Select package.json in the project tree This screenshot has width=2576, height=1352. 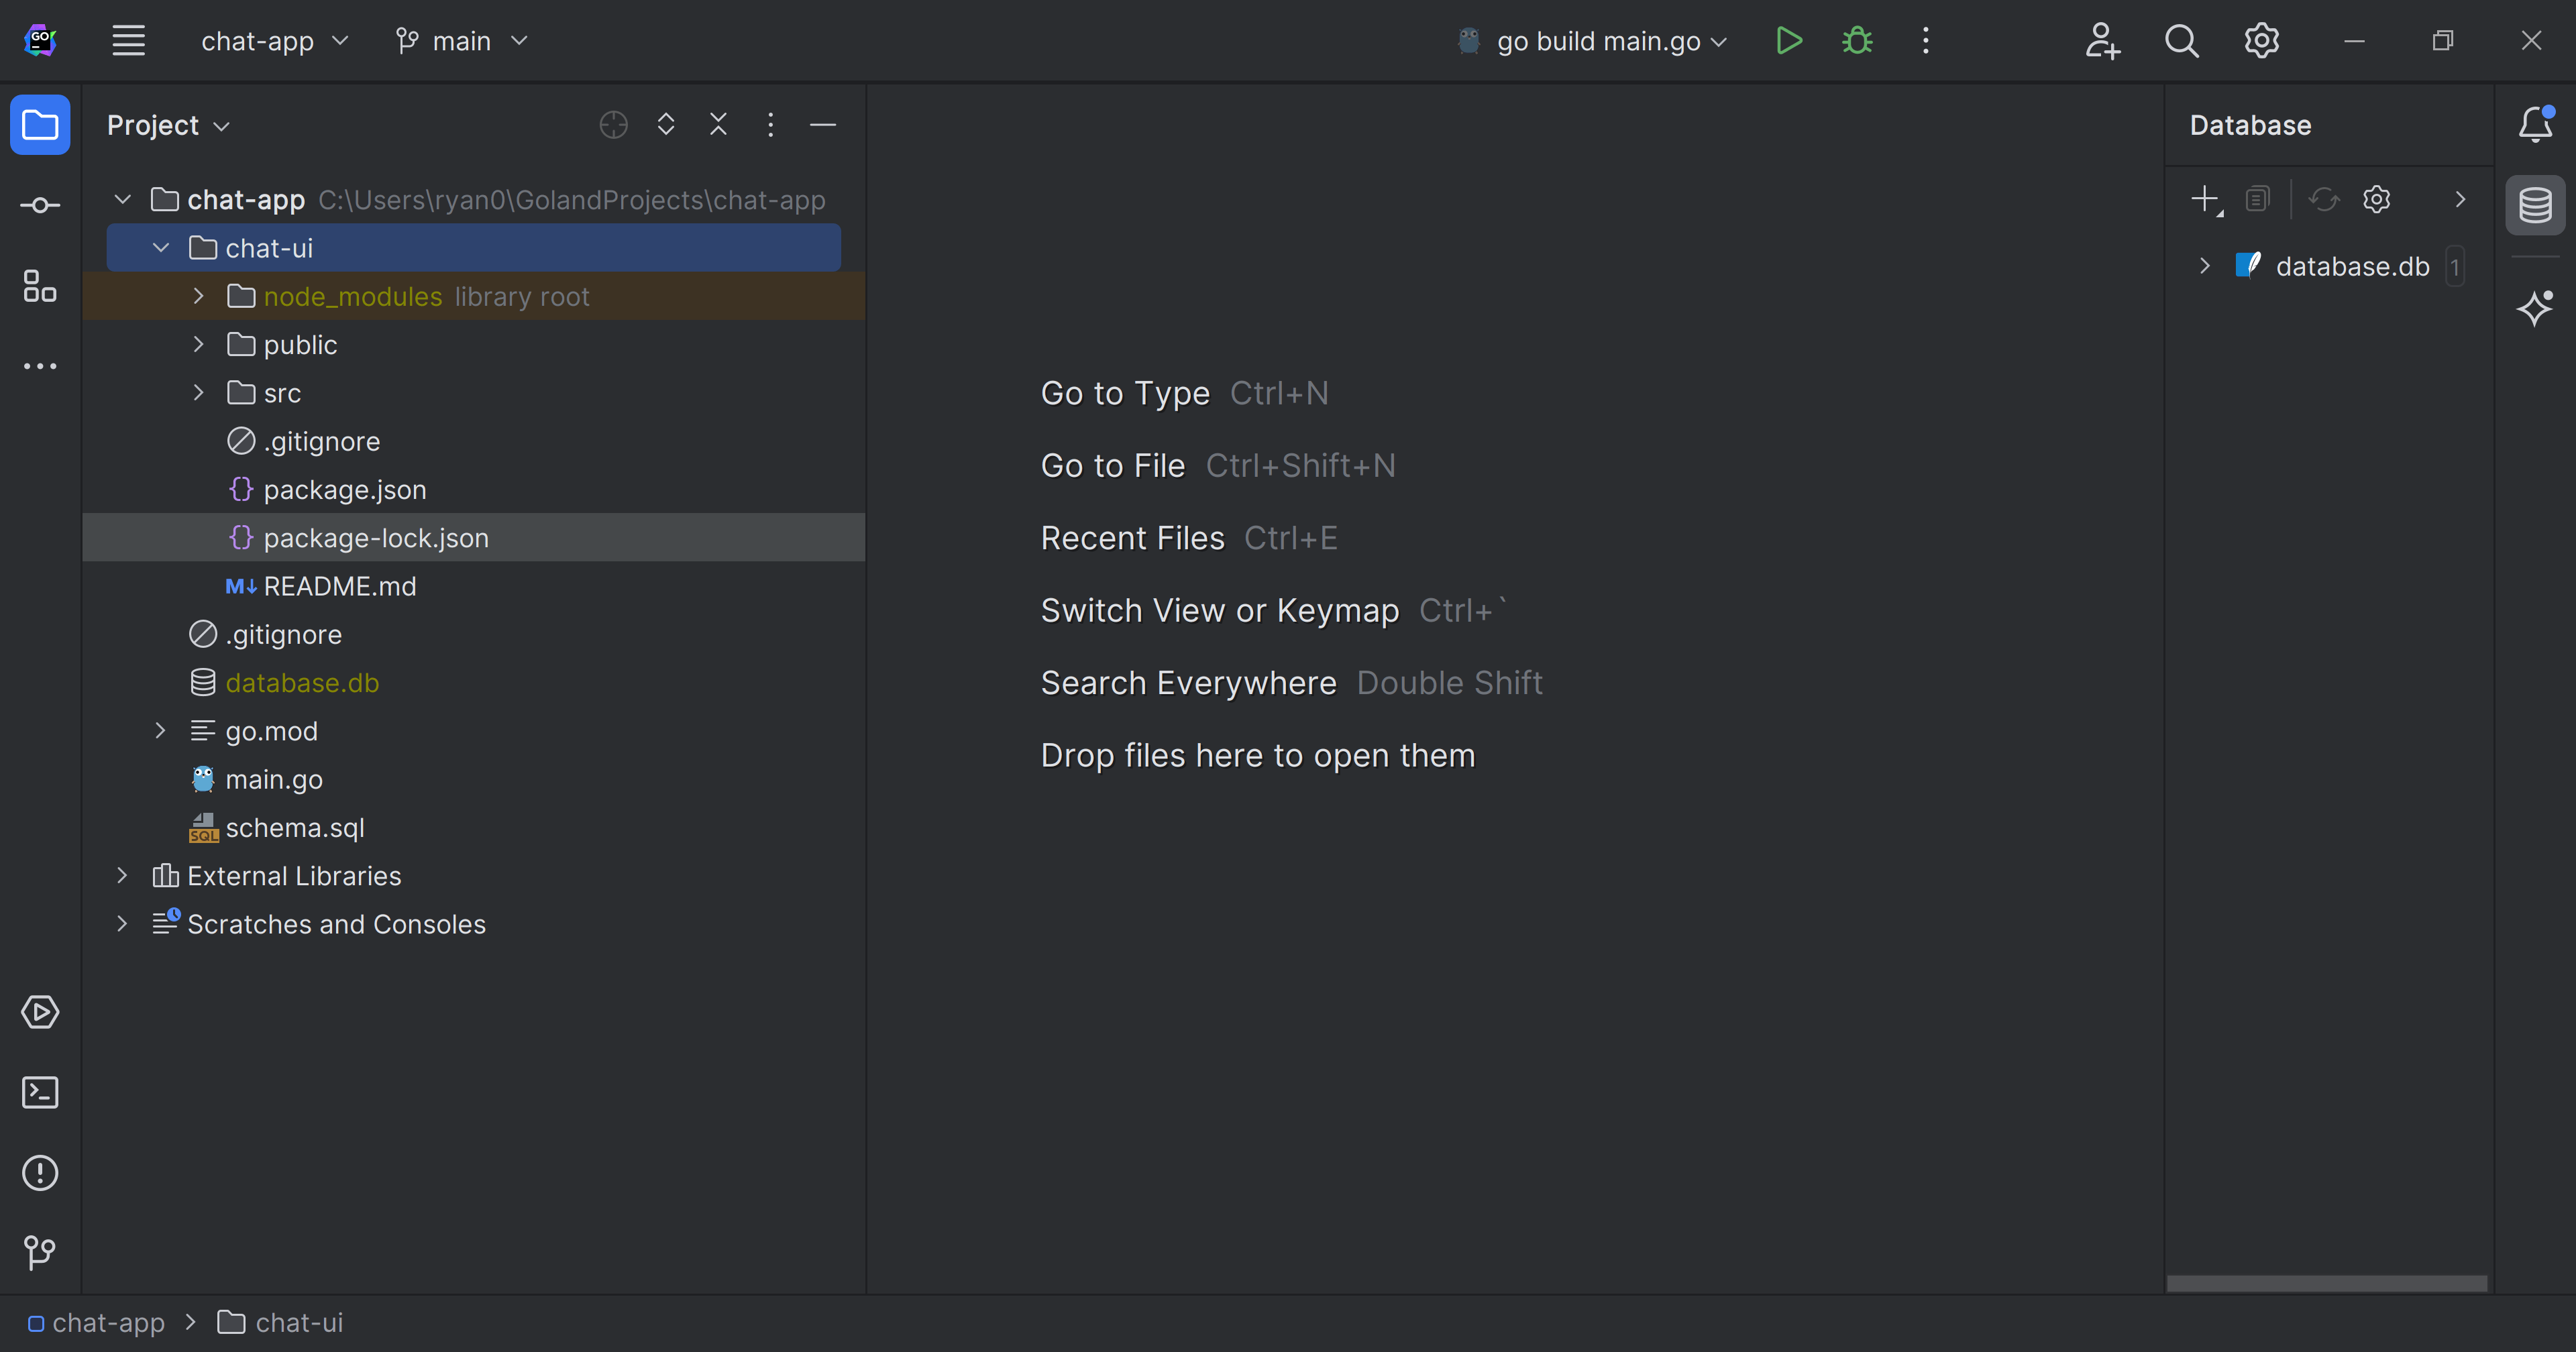click(344, 489)
